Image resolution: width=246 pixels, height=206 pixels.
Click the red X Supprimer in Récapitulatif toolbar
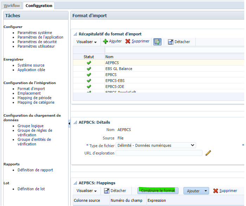[x=128, y=41]
